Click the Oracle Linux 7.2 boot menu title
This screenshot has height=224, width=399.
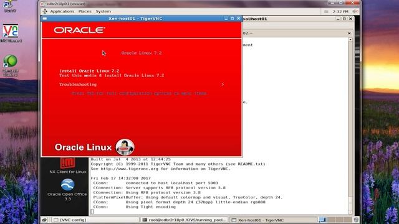point(142,53)
